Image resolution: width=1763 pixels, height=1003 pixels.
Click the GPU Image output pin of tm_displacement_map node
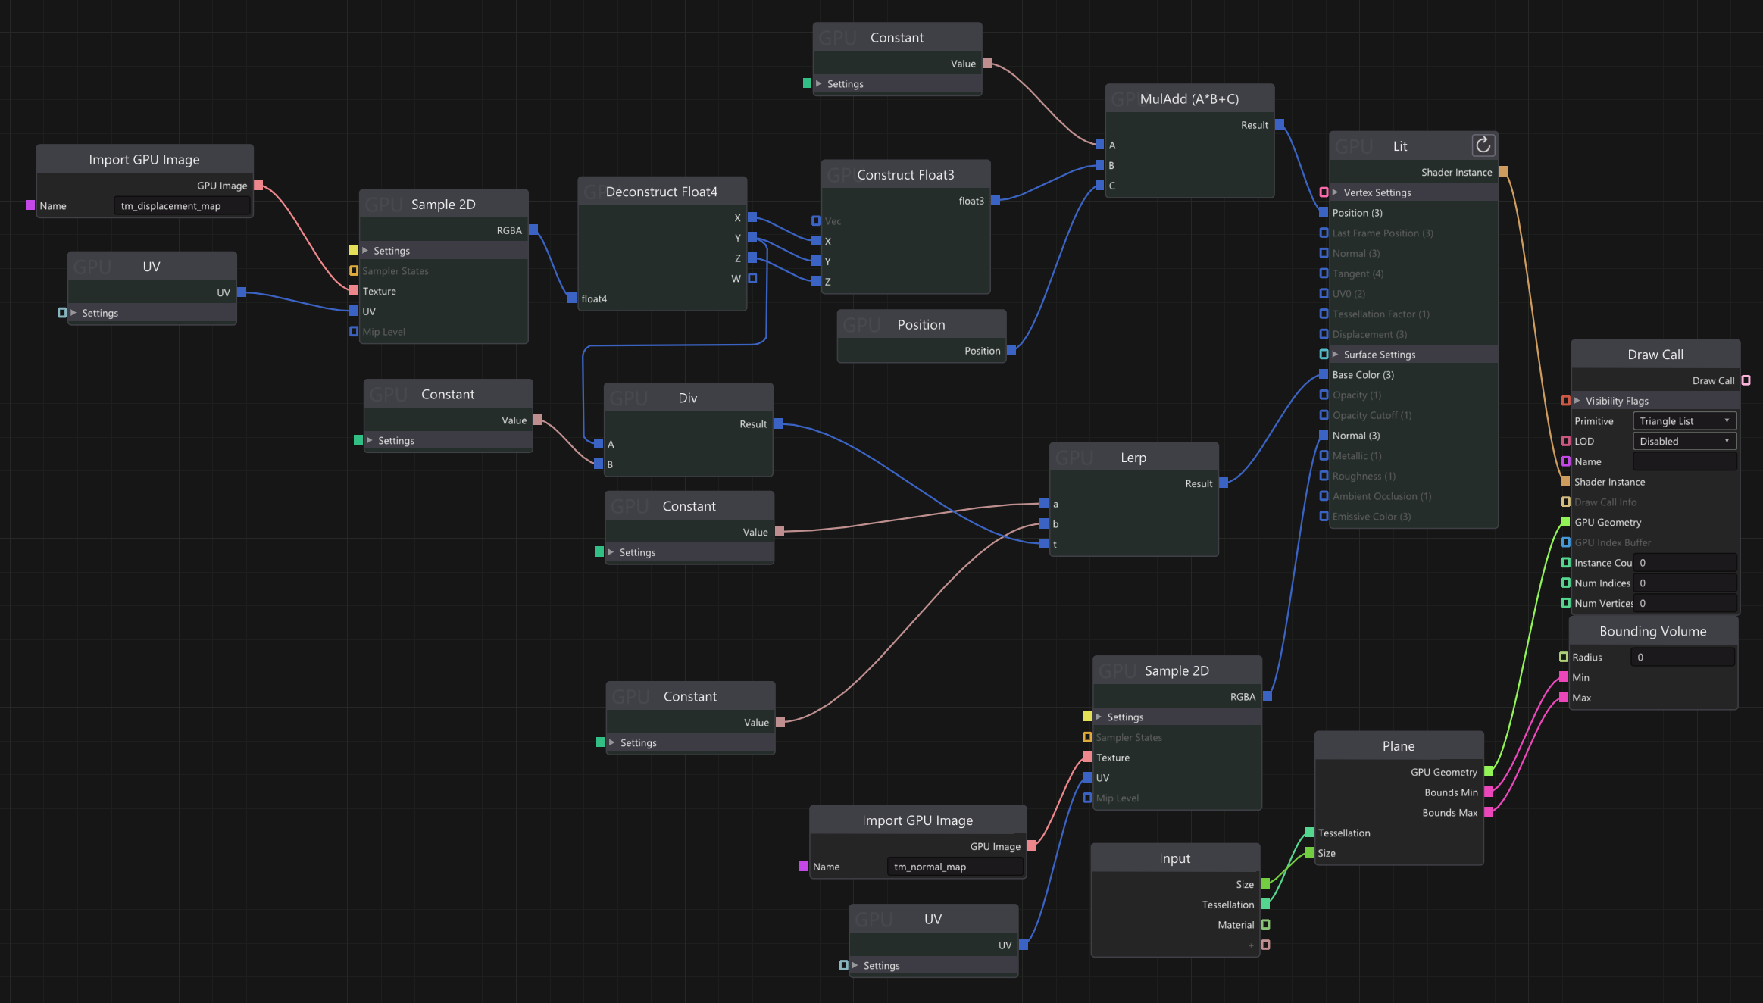(258, 185)
